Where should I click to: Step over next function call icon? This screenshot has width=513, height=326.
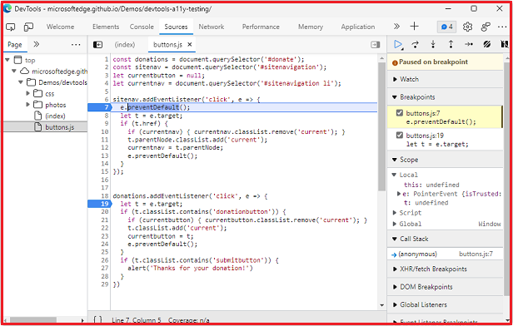pos(416,44)
